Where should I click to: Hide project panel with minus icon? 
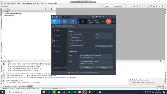(54, 9)
